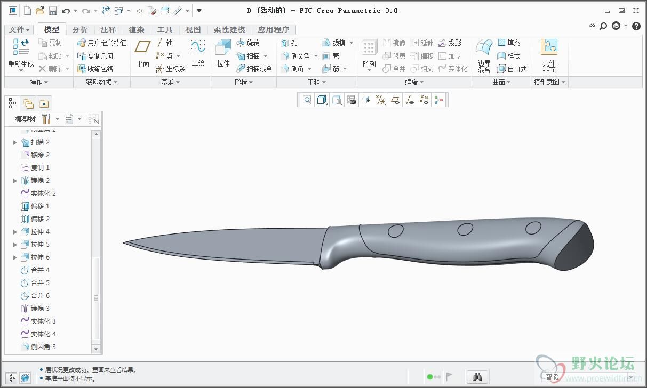Expand the 镜像 2 tree node
This screenshot has width=647, height=388.
pos(15,181)
